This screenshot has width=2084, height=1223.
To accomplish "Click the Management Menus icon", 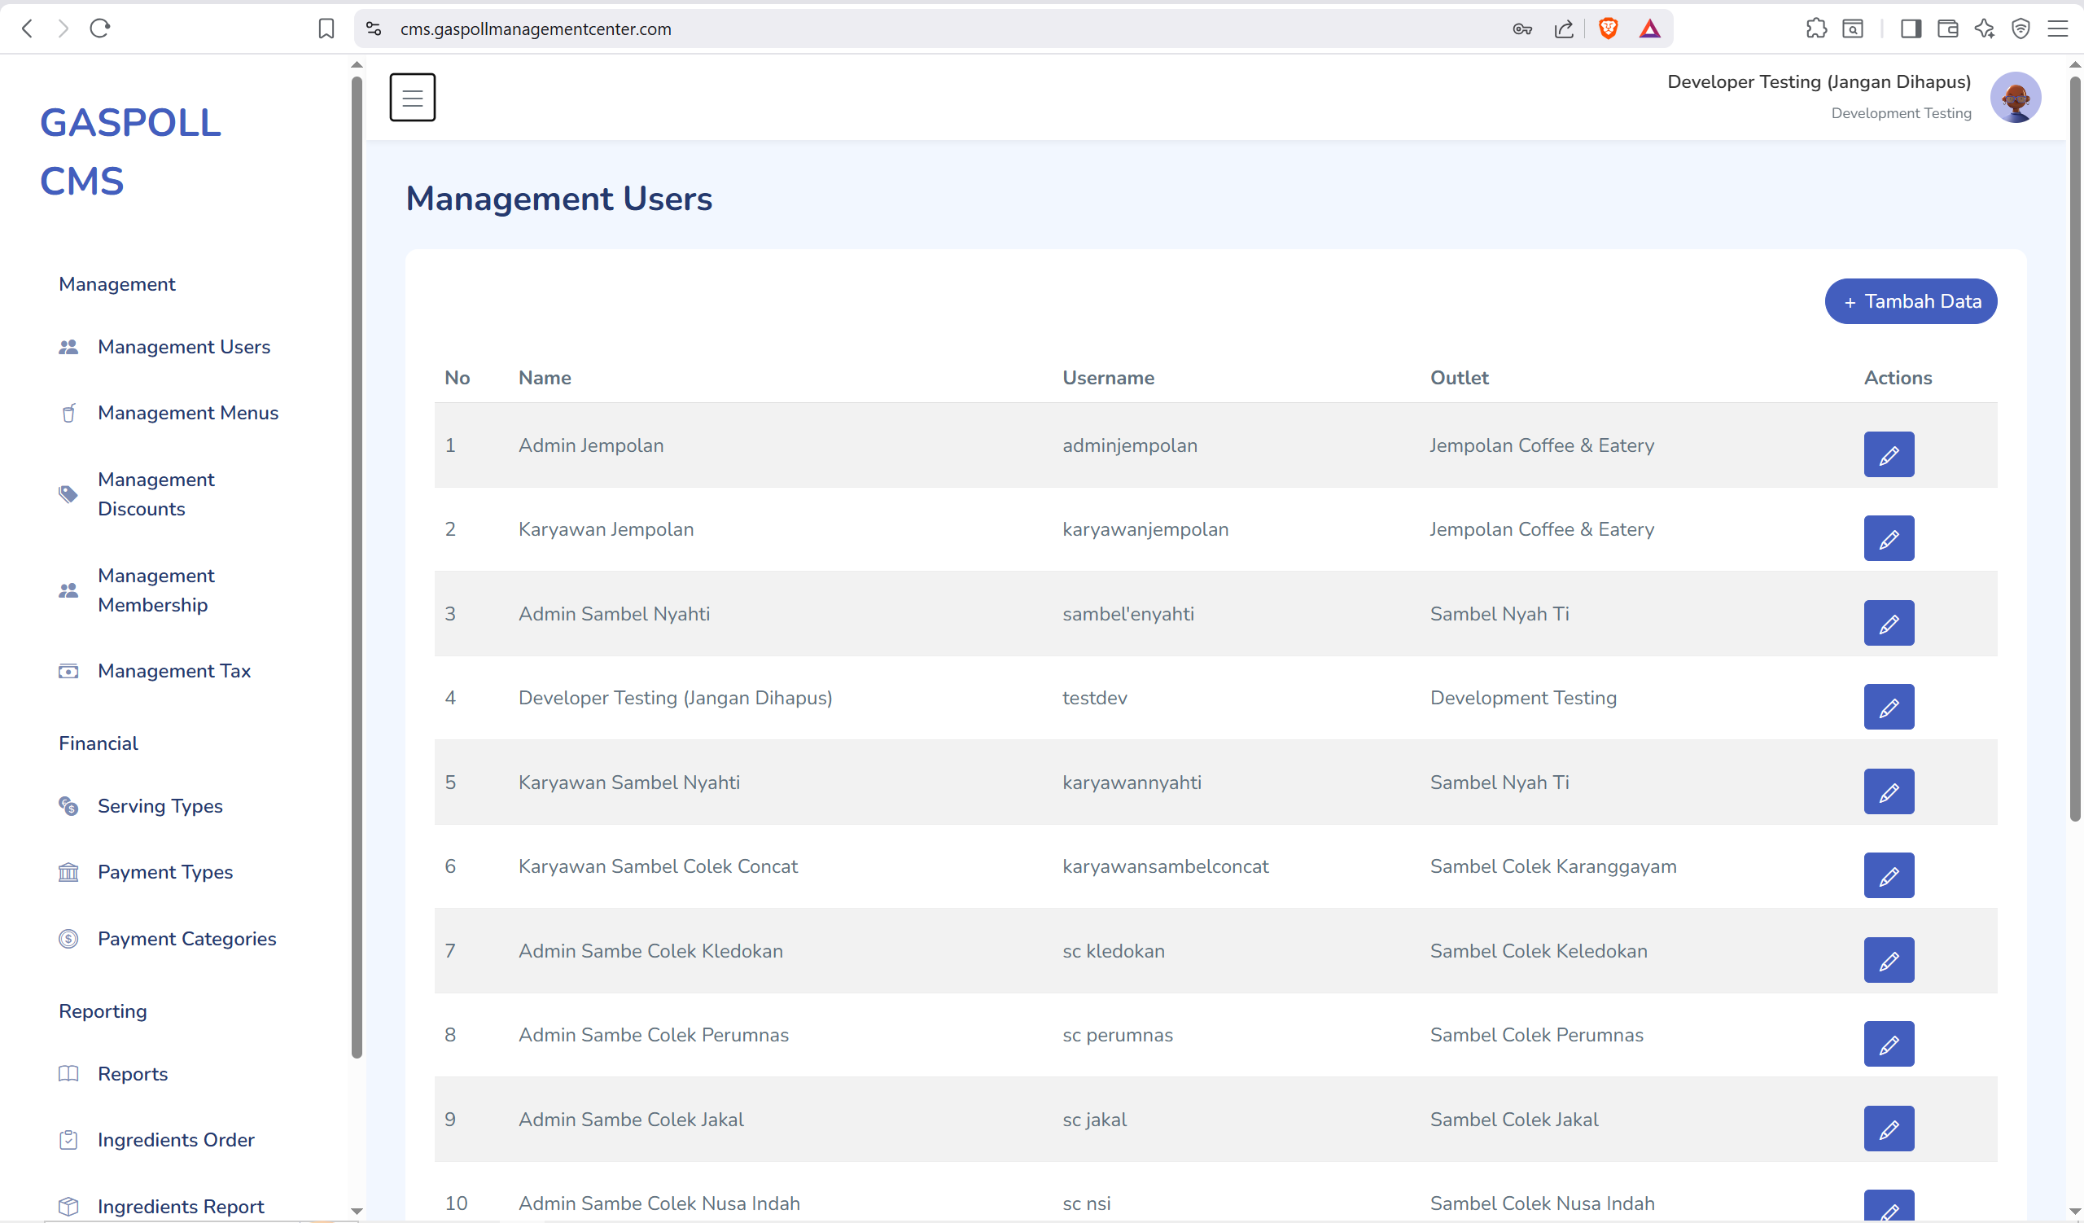I will (68, 413).
